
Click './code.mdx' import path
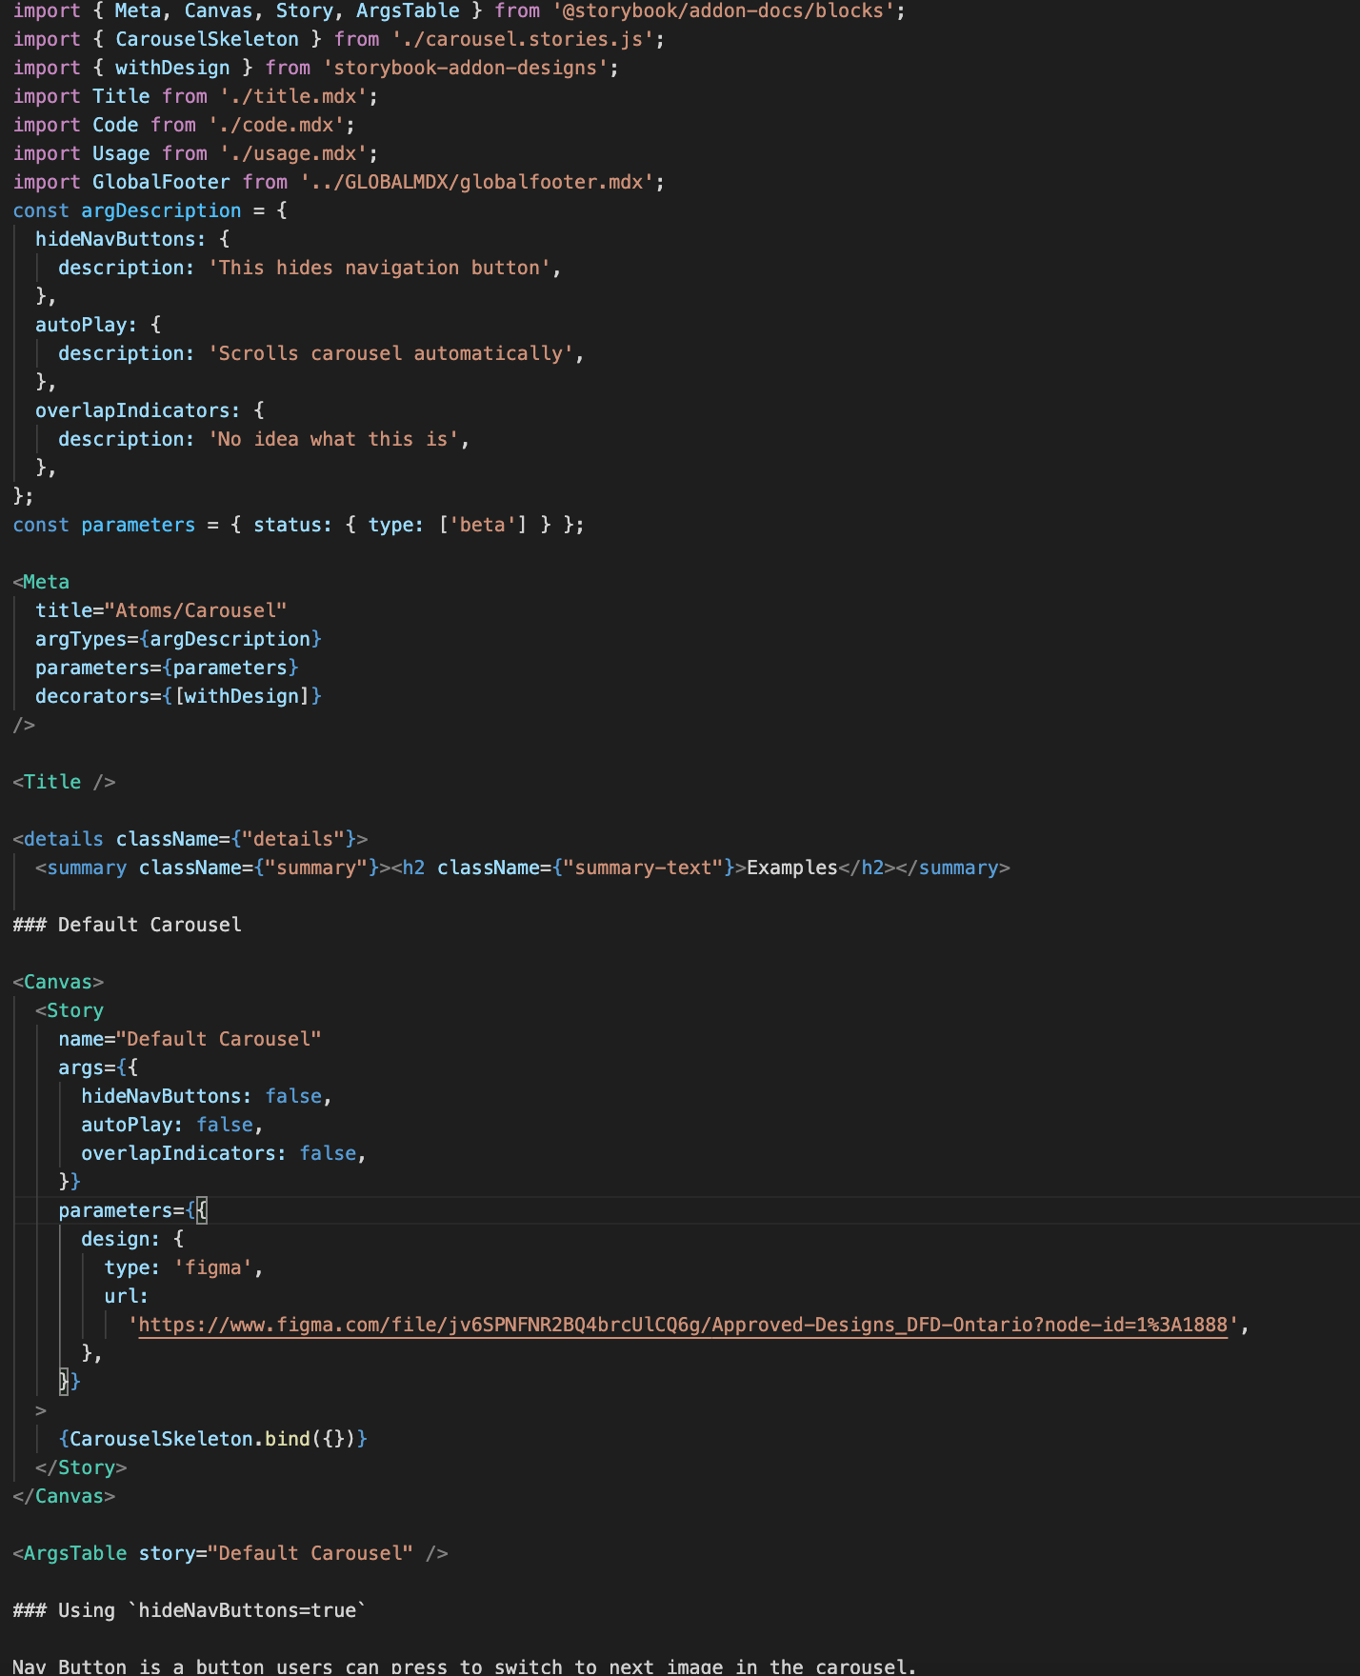click(x=276, y=125)
